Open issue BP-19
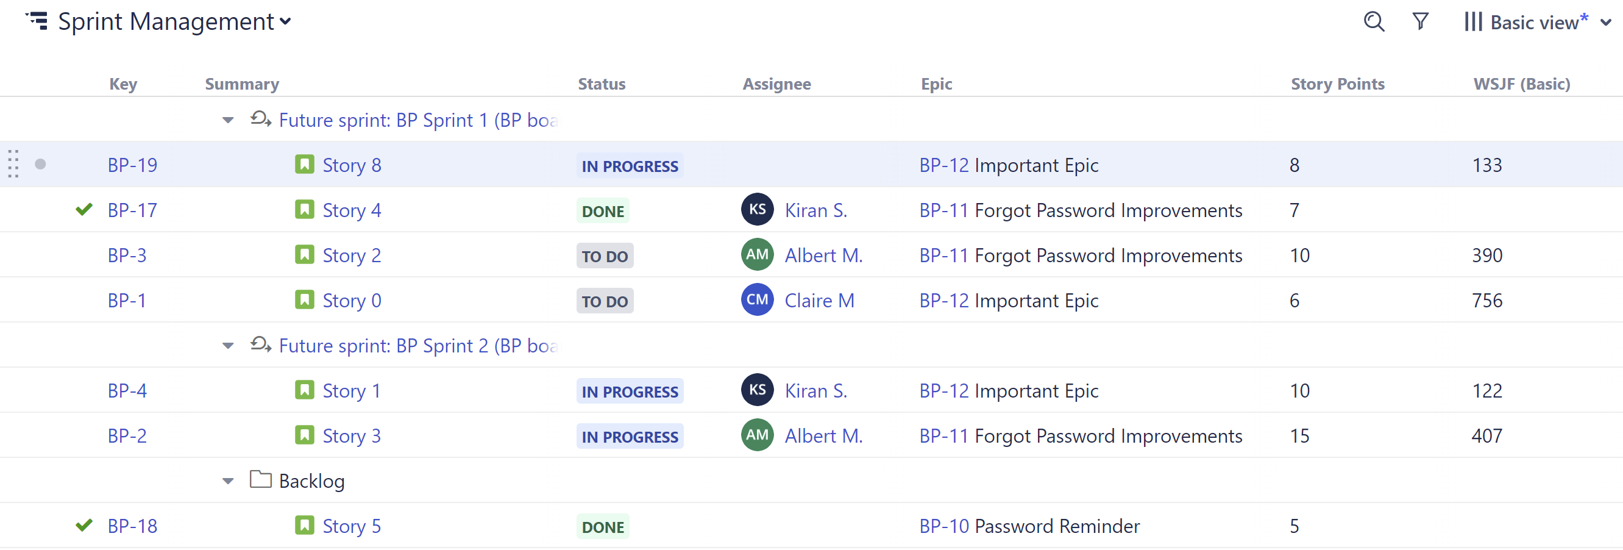 click(132, 165)
